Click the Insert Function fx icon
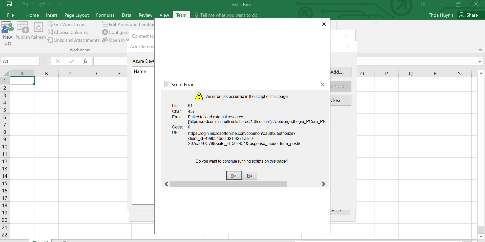 pos(85,61)
